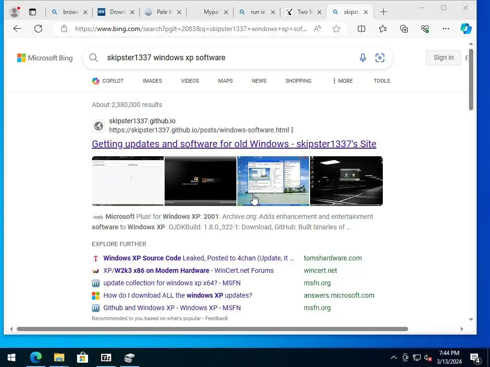Click the search magnifier icon in Bing box
490x367 pixels.
tap(93, 57)
